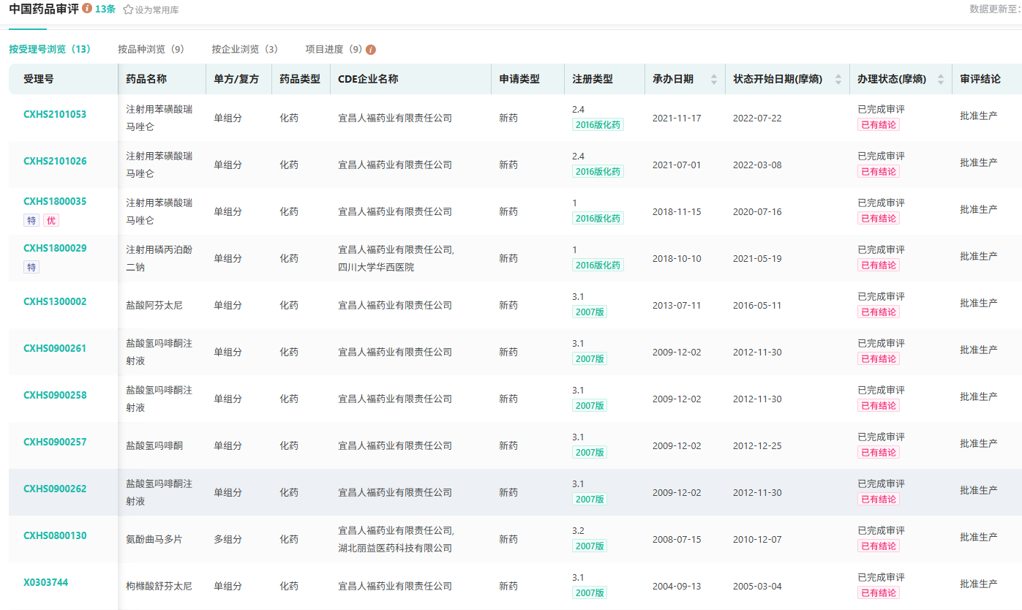
Task: Open acceptance number CXHS2101026 link
Action: (55, 161)
